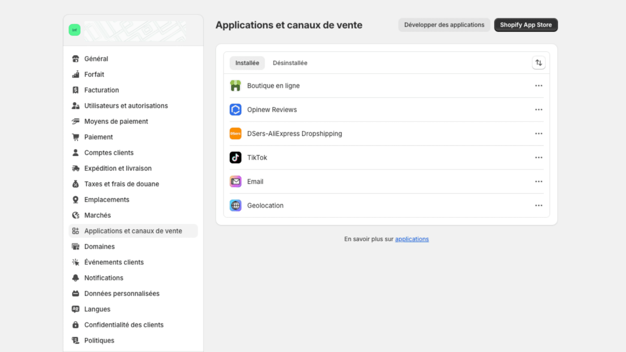626x352 pixels.
Task: Click the Geolocation globe app icon
Action: pyautogui.click(x=236, y=205)
